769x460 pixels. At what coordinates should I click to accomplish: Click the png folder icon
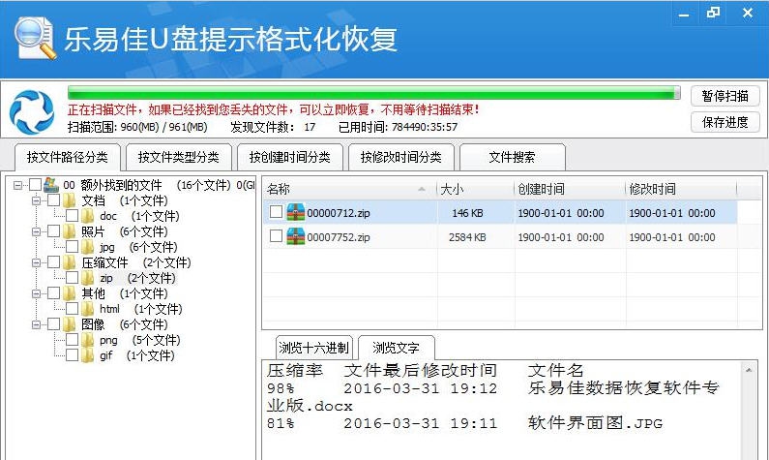(x=87, y=340)
